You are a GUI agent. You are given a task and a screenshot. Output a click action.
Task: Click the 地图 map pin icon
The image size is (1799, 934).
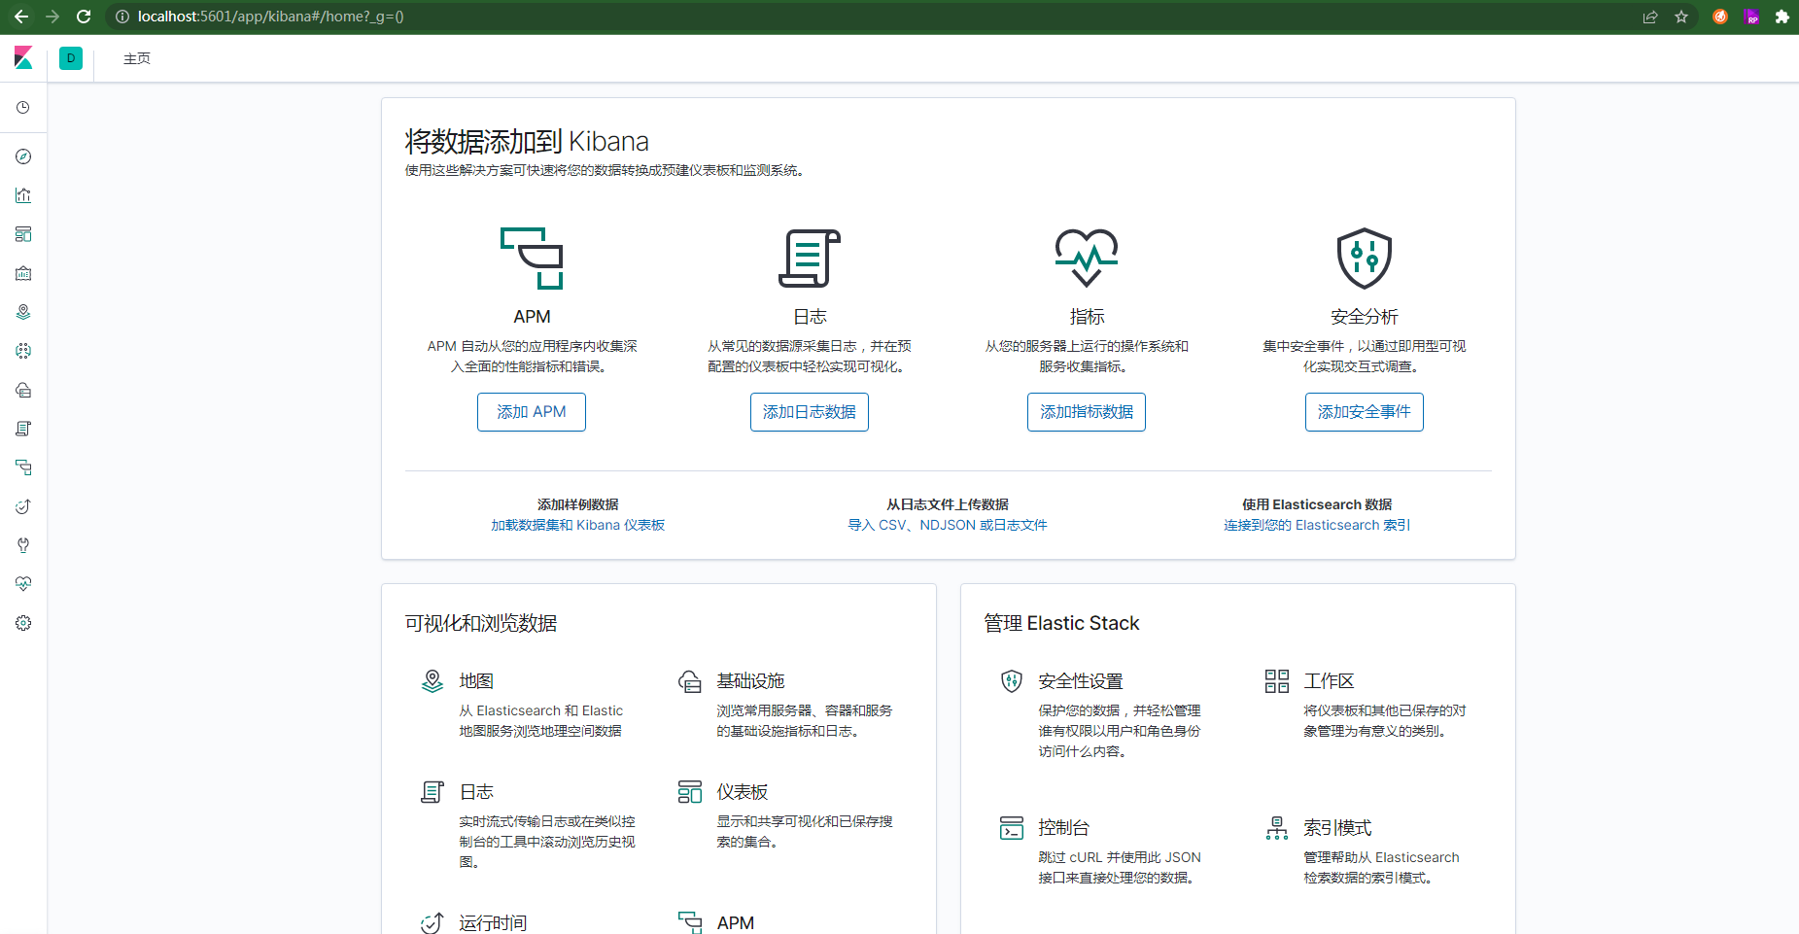(x=432, y=681)
